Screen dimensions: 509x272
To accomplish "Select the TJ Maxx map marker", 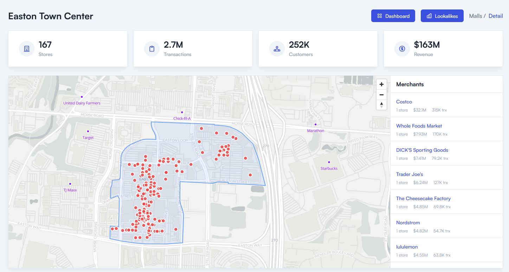I will click(x=70, y=184).
